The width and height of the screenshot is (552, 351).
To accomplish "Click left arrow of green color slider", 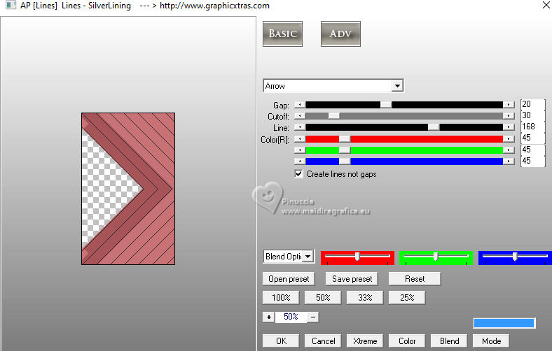I will pos(300,150).
